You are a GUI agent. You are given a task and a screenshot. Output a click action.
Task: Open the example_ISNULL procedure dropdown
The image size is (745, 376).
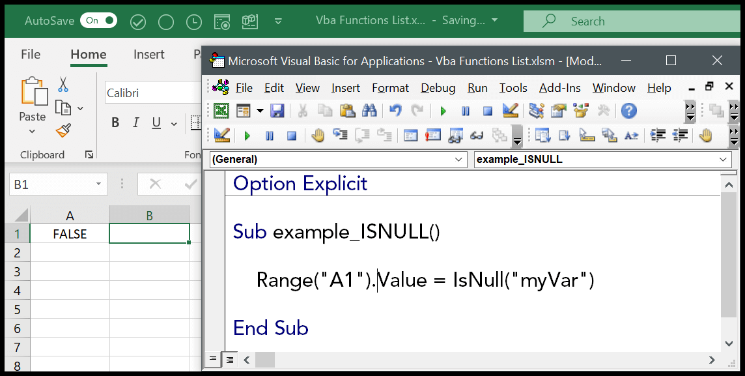(722, 159)
